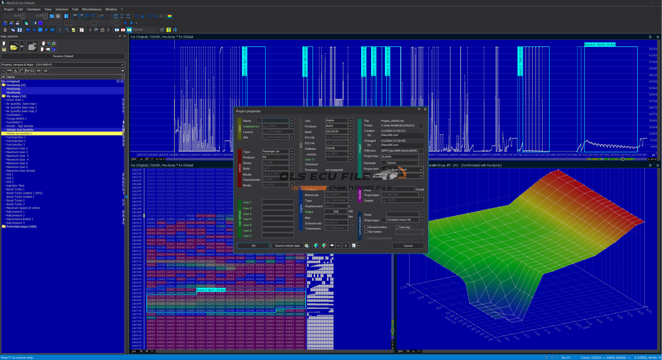The height and width of the screenshot is (360, 662).
Task: Check the Spi marker checkbox
Action: click(366, 232)
